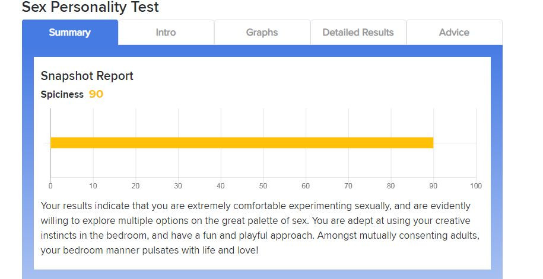Click the 20 axis label on chart
The width and height of the screenshot is (543, 279).
tap(135, 186)
